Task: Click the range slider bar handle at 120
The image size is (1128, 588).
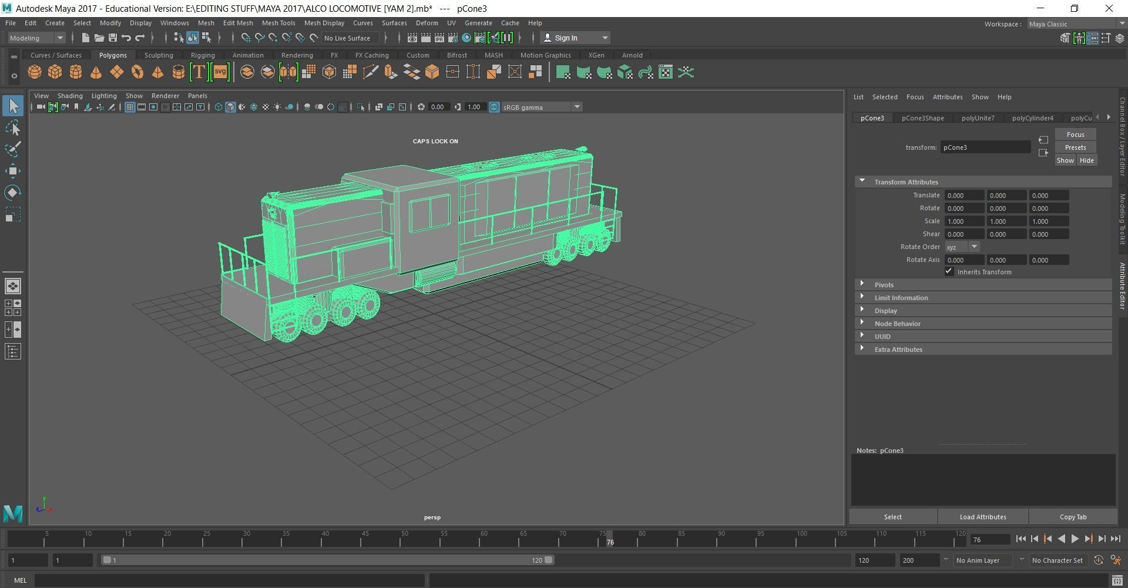Action: [x=549, y=560]
